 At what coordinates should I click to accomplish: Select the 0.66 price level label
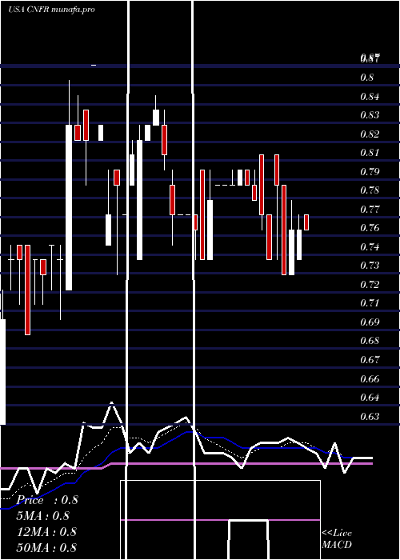click(370, 379)
